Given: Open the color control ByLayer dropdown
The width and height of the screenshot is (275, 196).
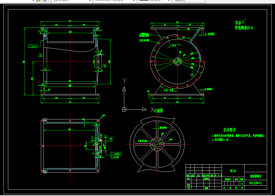Looking at the screenshot, I should [x=72, y=1].
